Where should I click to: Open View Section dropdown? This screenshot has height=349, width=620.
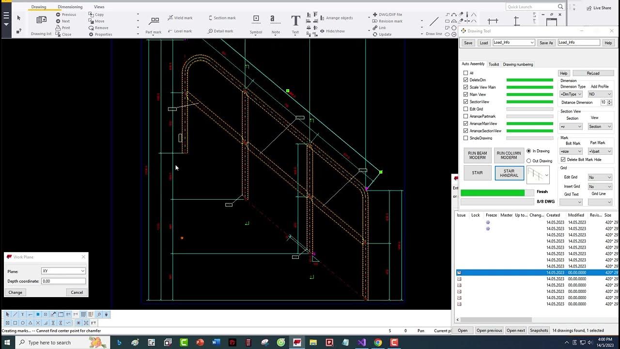point(600,127)
